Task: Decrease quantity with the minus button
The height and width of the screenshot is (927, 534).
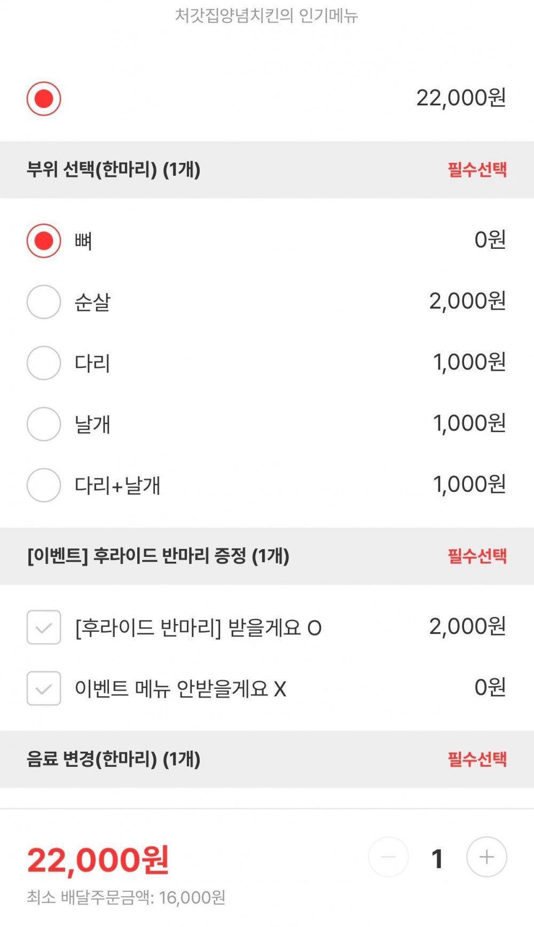Action: [x=389, y=858]
